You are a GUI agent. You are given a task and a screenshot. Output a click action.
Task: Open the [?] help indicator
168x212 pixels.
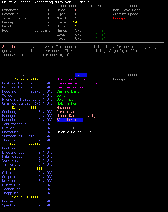point(159,2)
